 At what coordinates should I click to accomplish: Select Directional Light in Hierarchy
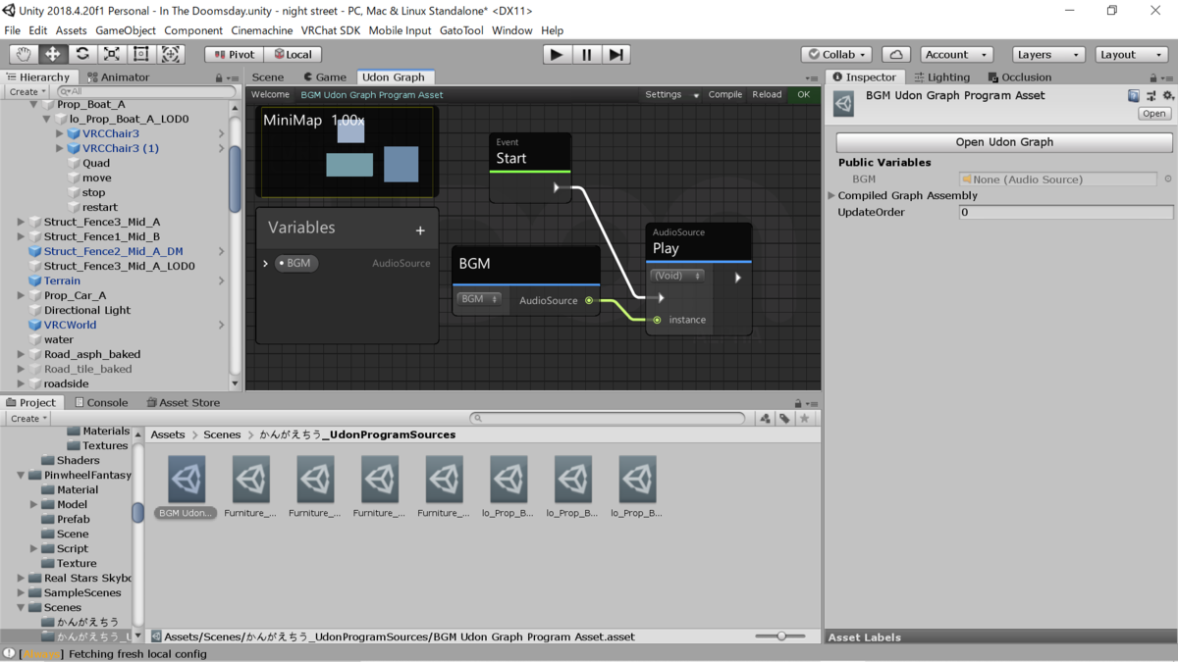click(86, 310)
